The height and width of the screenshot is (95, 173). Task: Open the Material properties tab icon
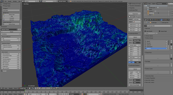click(163, 20)
